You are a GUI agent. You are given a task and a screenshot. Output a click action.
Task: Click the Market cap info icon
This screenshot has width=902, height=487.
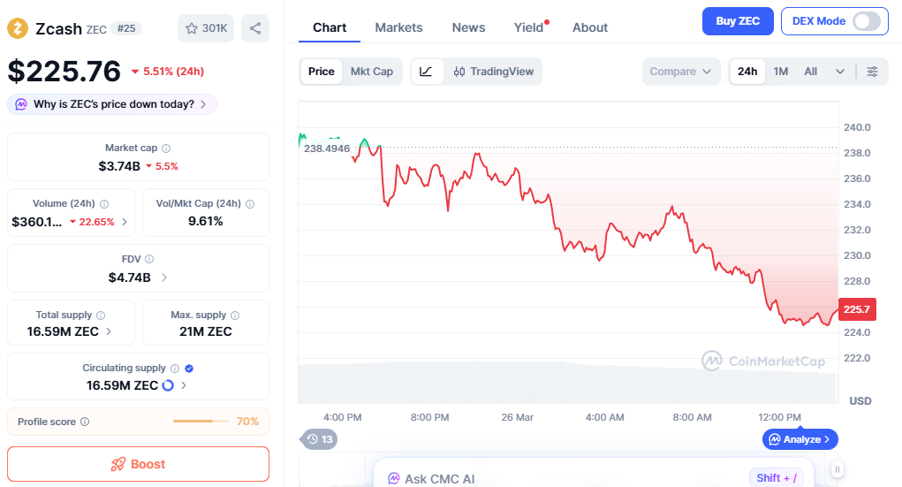click(166, 148)
